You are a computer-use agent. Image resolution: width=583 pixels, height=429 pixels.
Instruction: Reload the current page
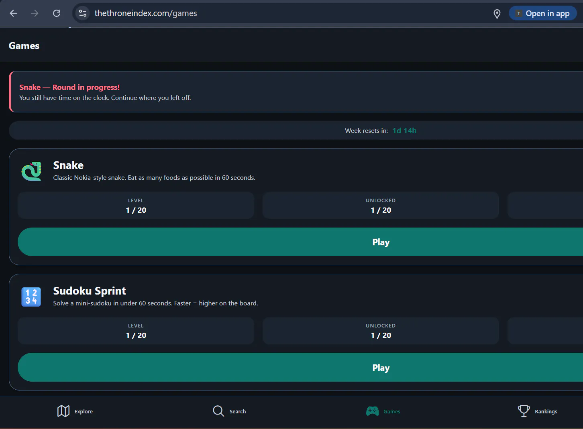[x=57, y=13]
